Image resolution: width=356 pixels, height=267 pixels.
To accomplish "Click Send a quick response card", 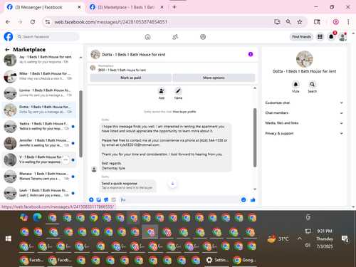I will click(x=127, y=186).
